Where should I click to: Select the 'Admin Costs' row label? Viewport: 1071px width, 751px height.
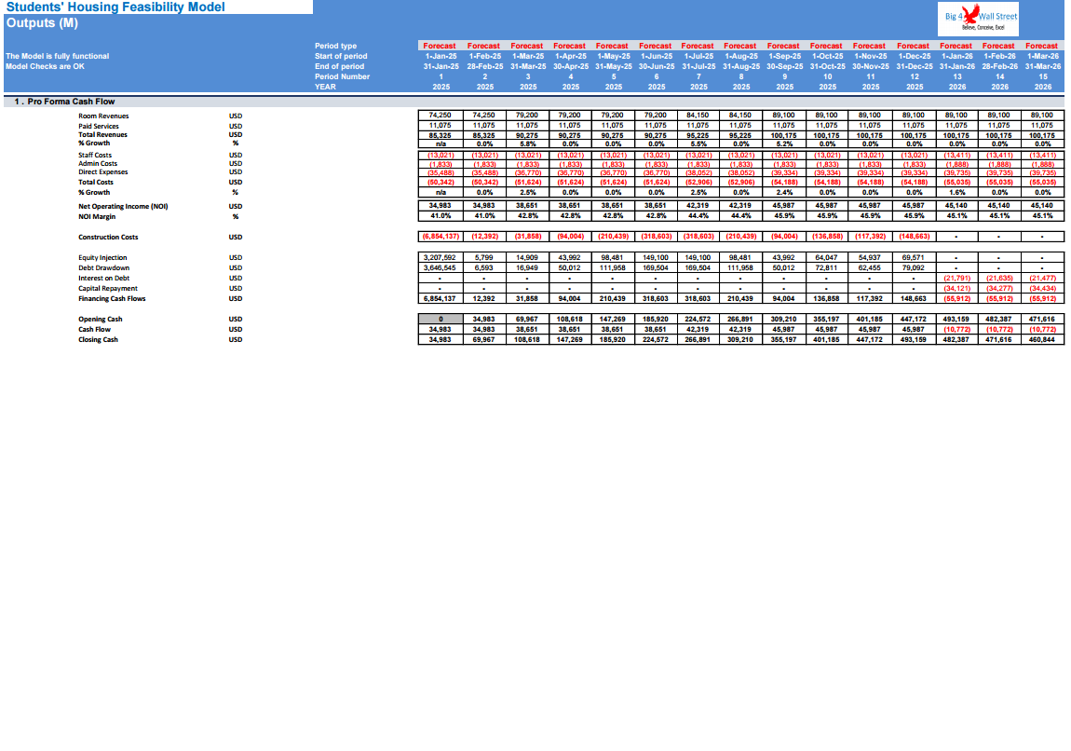click(98, 163)
